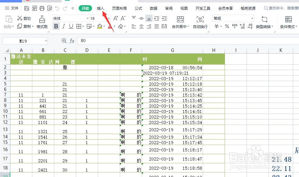Viewport: 299px width, 177px height.
Task: Apply italic formatting
Action: [64, 26]
